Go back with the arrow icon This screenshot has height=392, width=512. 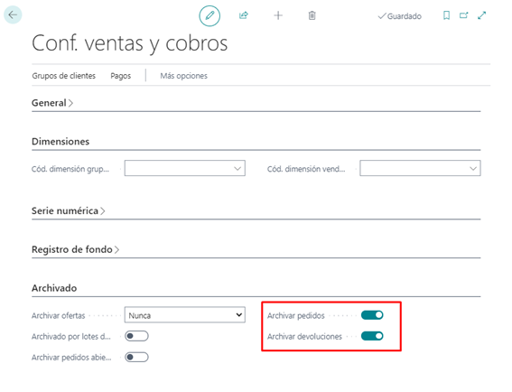(13, 14)
